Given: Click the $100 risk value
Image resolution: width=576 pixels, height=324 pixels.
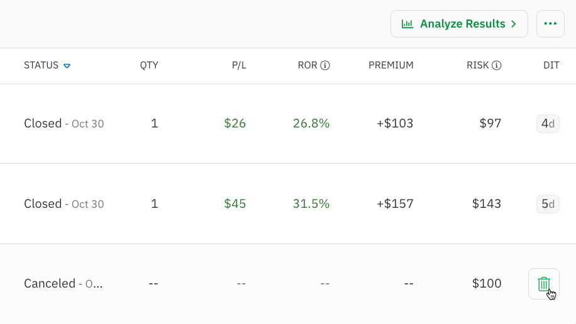Looking at the screenshot, I should (487, 284).
